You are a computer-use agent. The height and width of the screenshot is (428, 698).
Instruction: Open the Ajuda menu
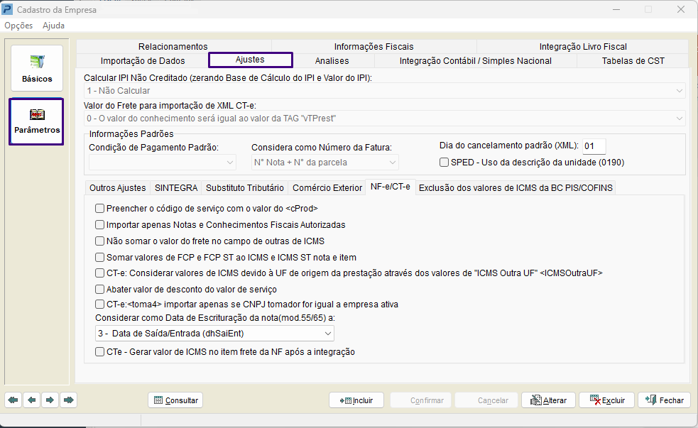(53, 26)
